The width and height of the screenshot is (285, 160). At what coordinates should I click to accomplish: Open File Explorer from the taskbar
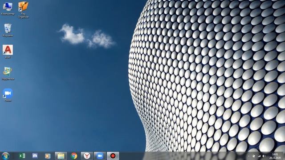point(61,156)
